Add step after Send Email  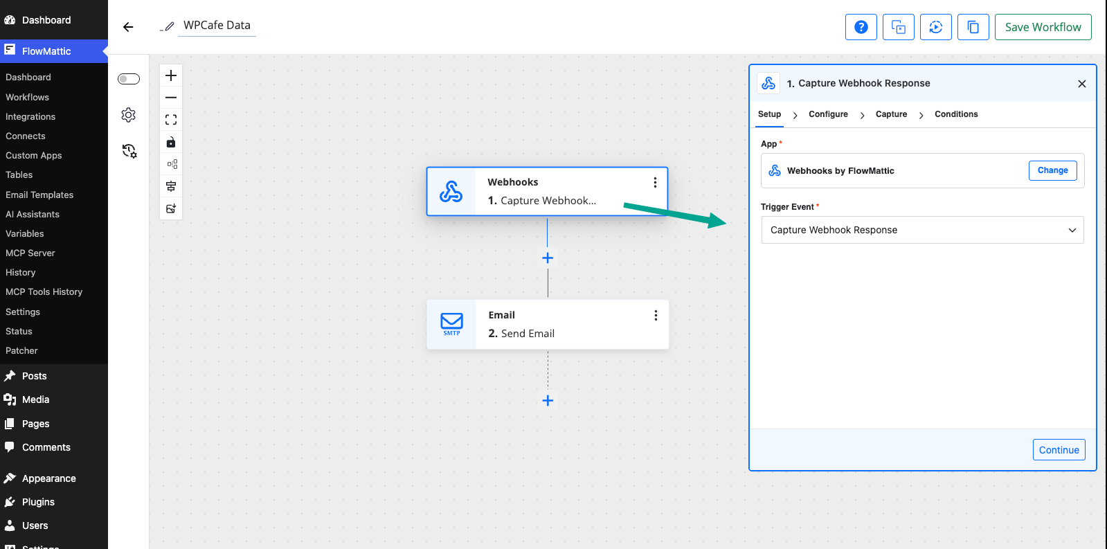tap(548, 401)
